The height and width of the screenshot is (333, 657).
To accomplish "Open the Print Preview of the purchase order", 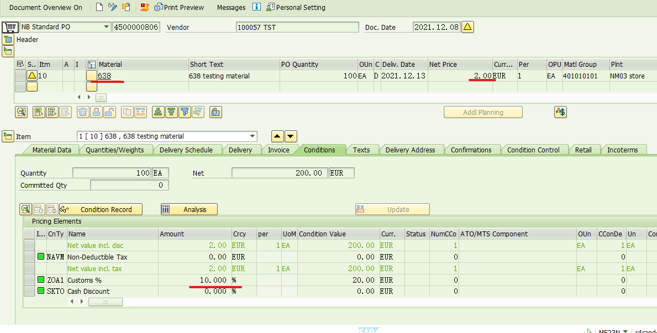I will point(180,7).
